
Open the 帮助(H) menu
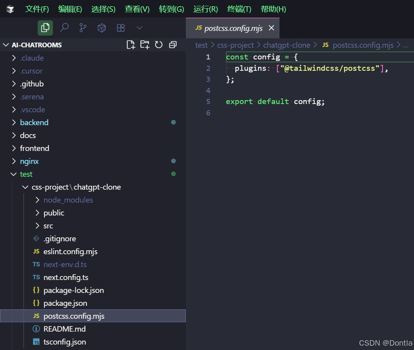tap(273, 9)
